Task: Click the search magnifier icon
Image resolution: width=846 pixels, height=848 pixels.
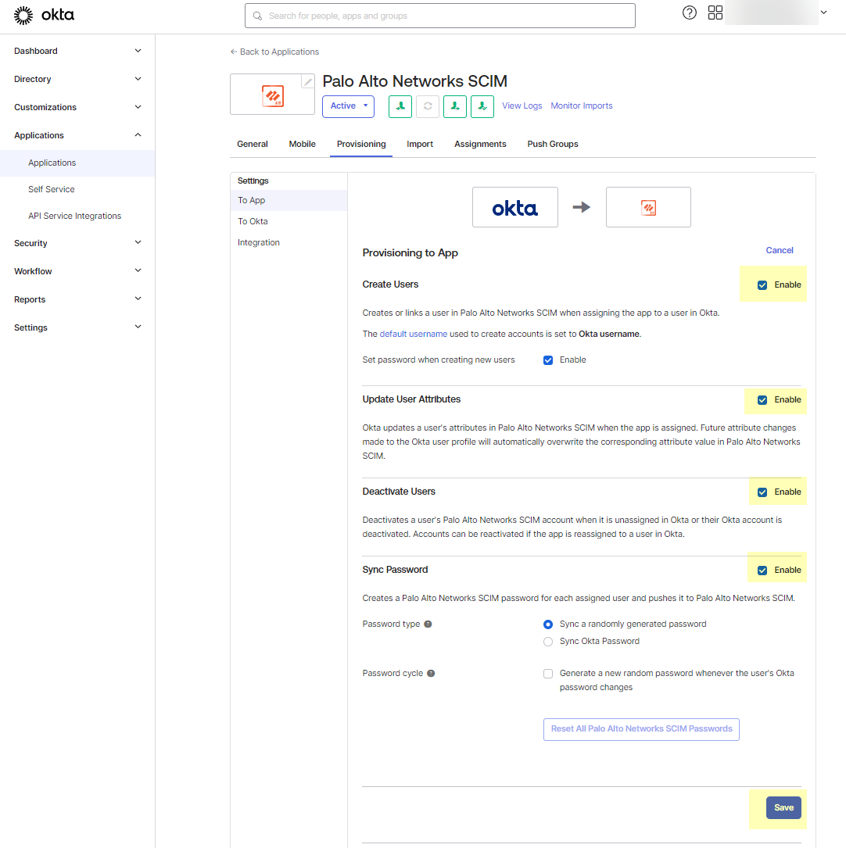Action: click(257, 16)
